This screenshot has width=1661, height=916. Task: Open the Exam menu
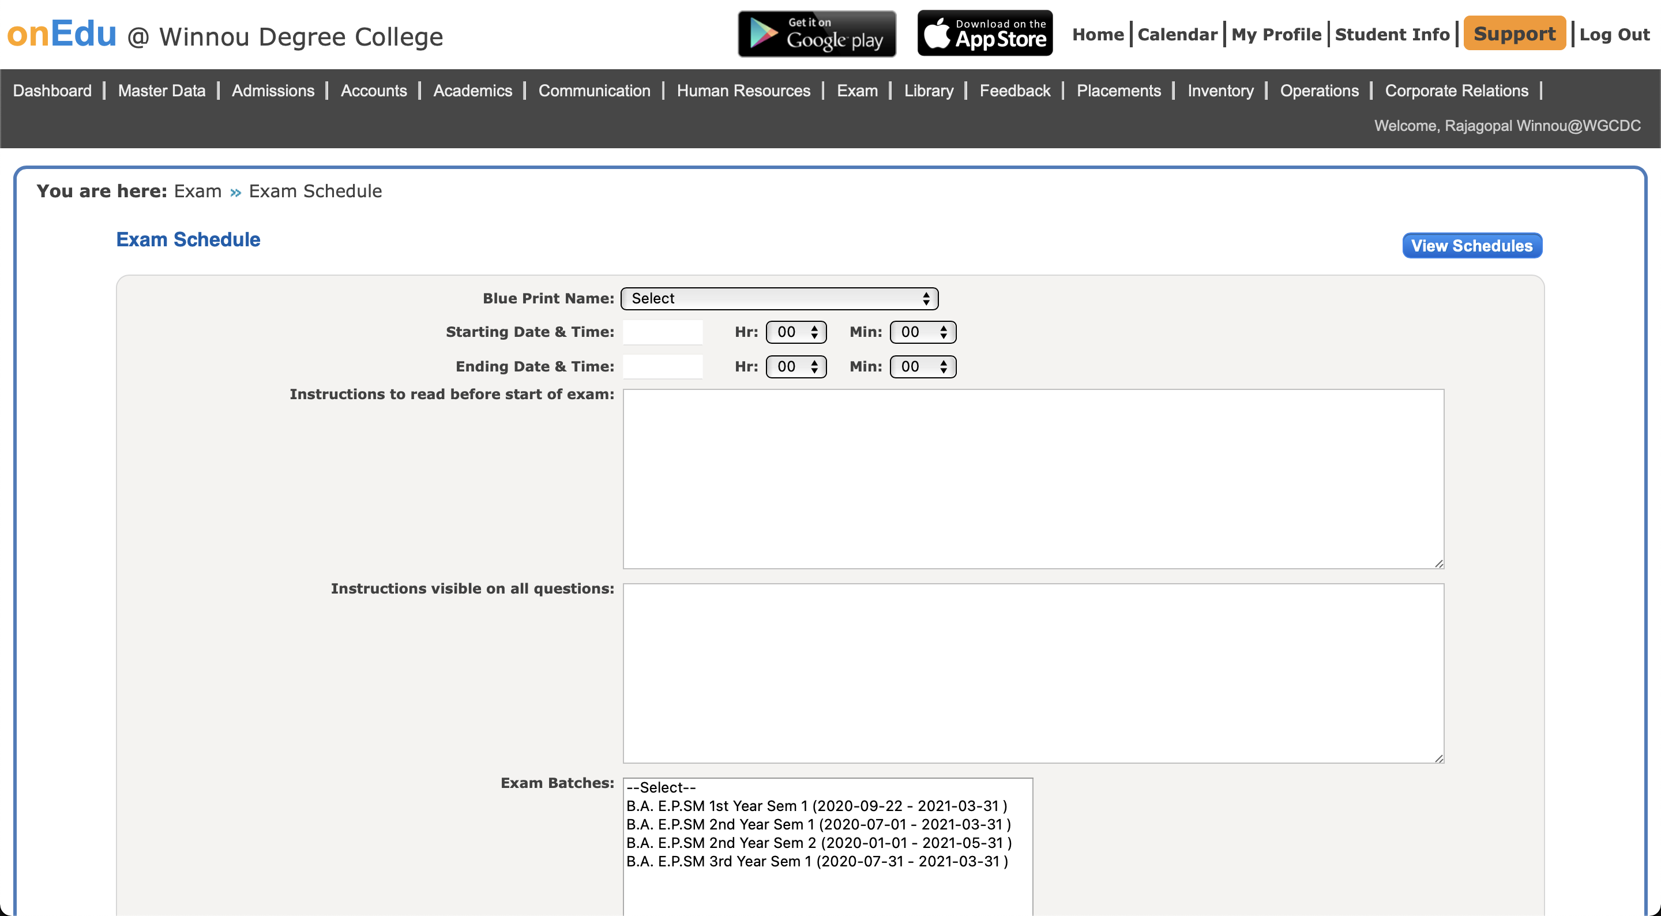click(x=857, y=91)
